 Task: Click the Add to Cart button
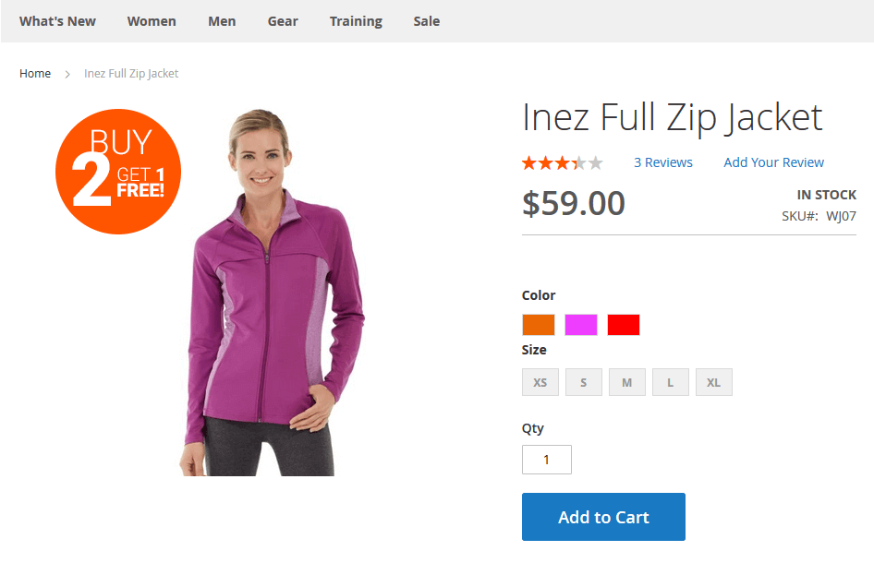603,517
